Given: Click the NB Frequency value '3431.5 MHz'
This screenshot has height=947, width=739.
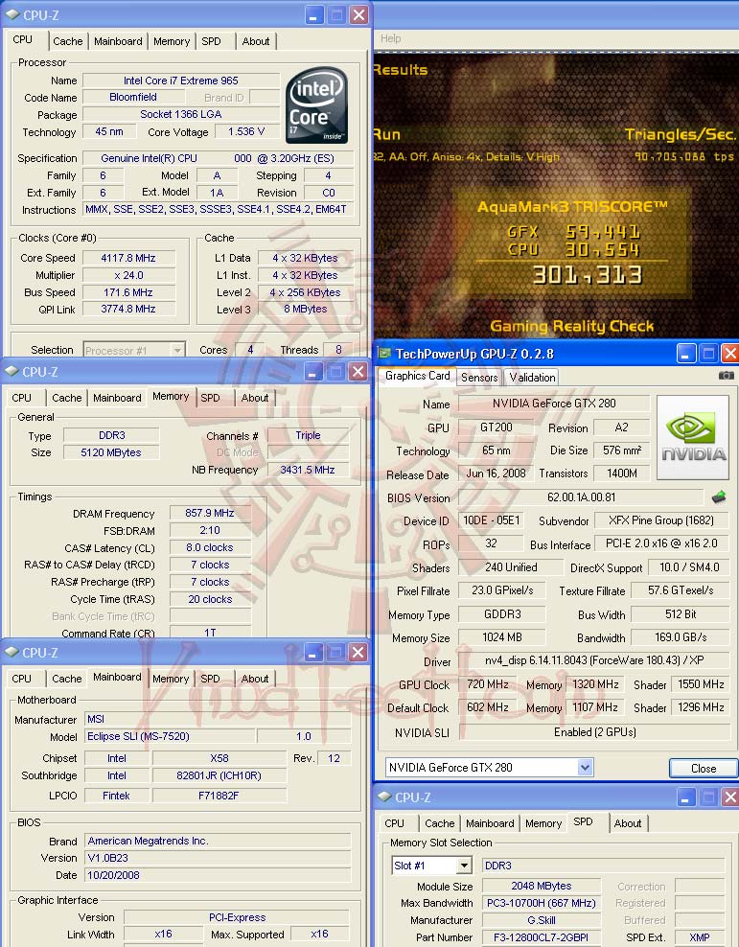Looking at the screenshot, I should click(x=308, y=470).
